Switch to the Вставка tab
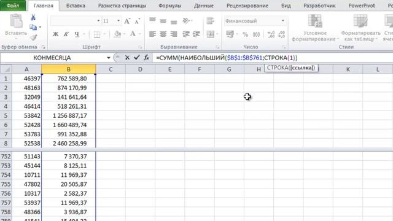This screenshot has height=221, width=393. pyautogui.click(x=76, y=6)
